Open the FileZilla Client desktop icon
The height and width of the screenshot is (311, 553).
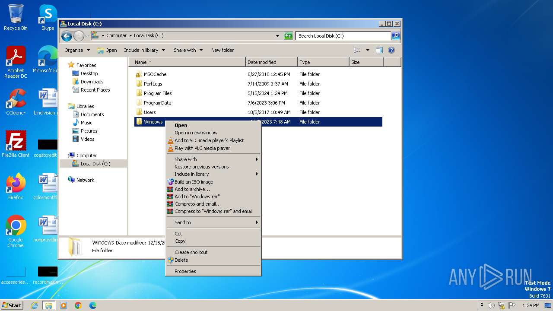16,144
